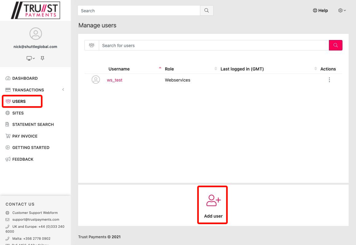Image resolution: width=356 pixels, height=245 pixels.
Task: Click the Role column sort arrows
Action: click(216, 69)
